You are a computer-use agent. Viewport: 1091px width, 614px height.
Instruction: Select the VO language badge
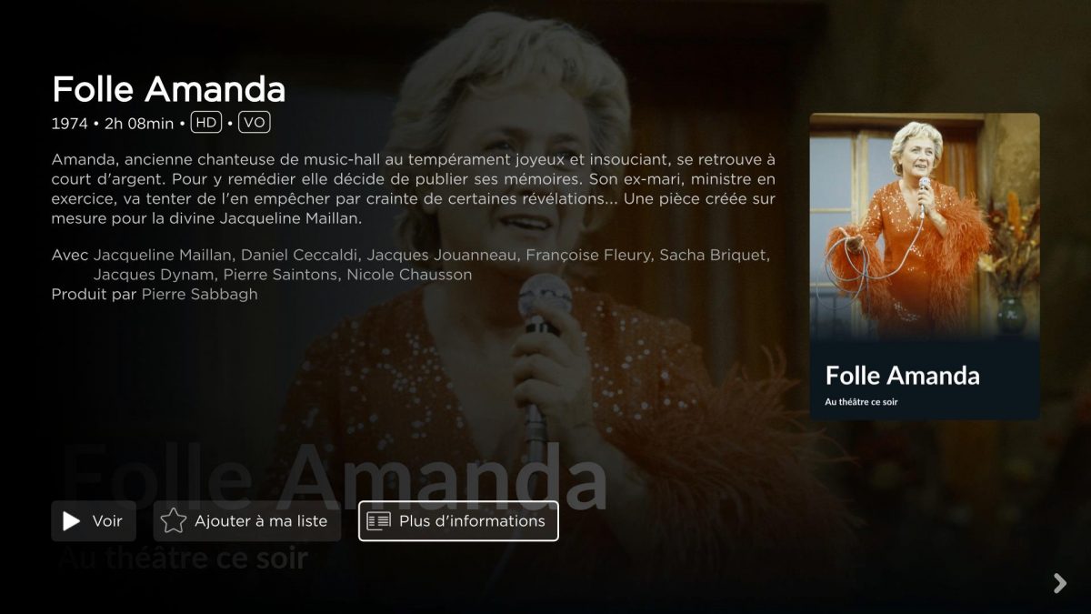(255, 123)
